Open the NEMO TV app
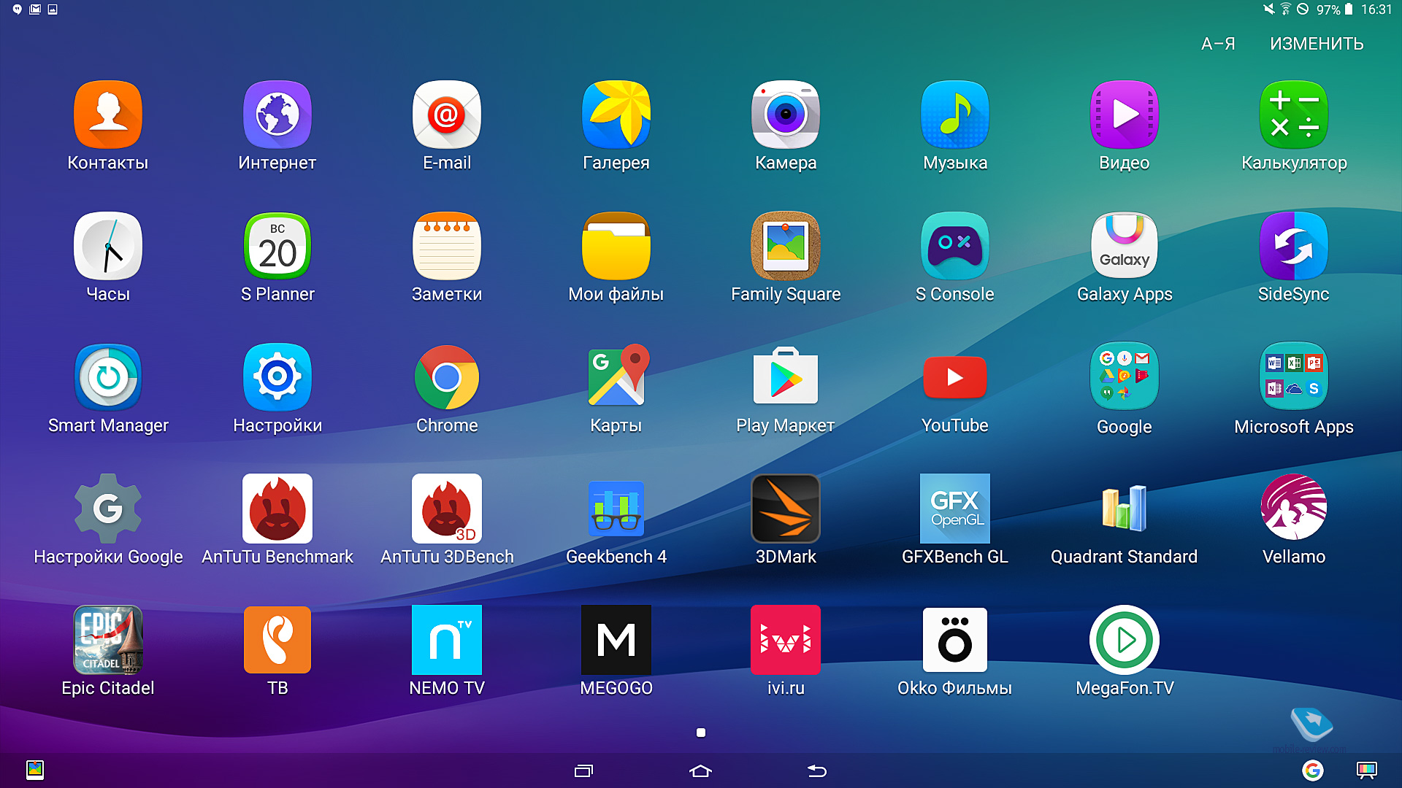Image resolution: width=1402 pixels, height=788 pixels. (447, 641)
